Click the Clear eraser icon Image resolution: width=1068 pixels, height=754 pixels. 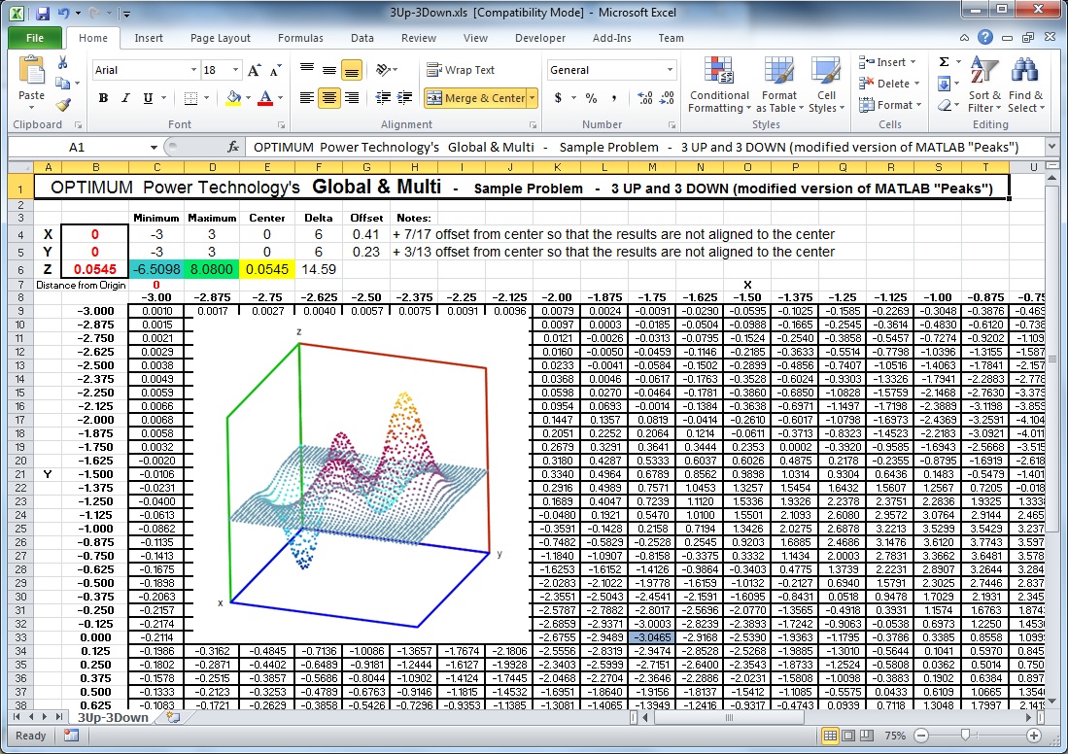(945, 105)
